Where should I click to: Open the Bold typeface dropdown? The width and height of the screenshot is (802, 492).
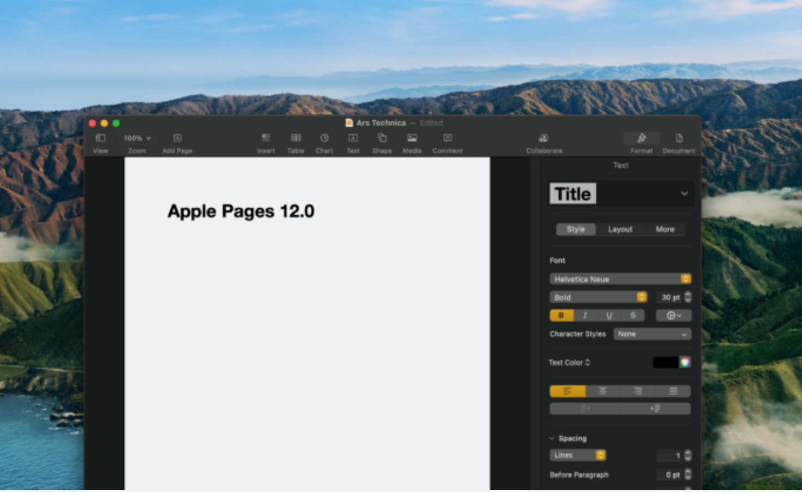(x=599, y=298)
